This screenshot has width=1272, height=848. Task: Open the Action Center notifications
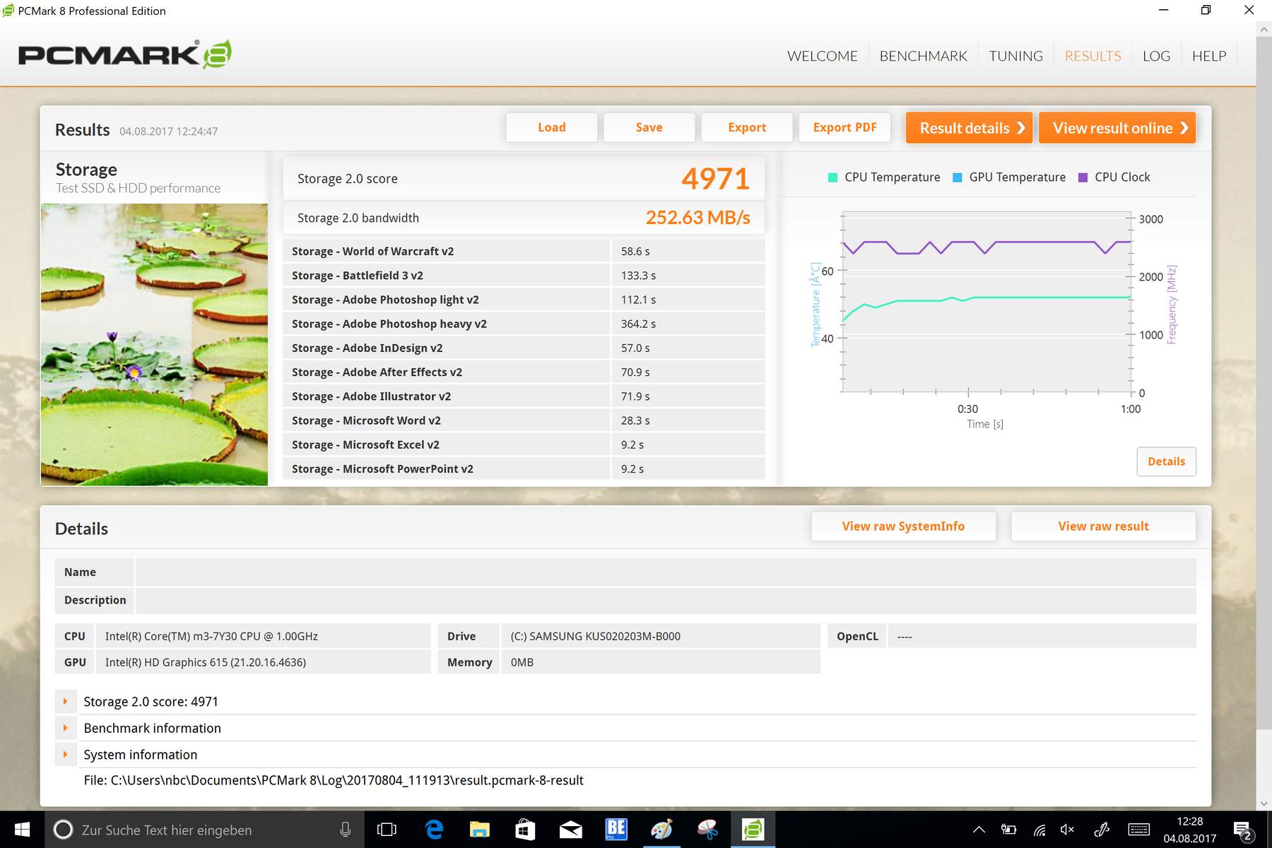coord(1243,830)
